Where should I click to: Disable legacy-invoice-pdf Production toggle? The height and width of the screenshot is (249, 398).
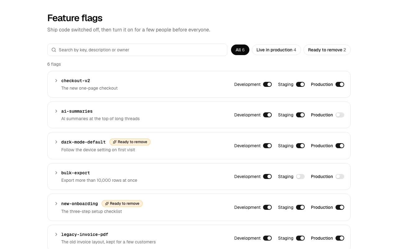pos(340,238)
